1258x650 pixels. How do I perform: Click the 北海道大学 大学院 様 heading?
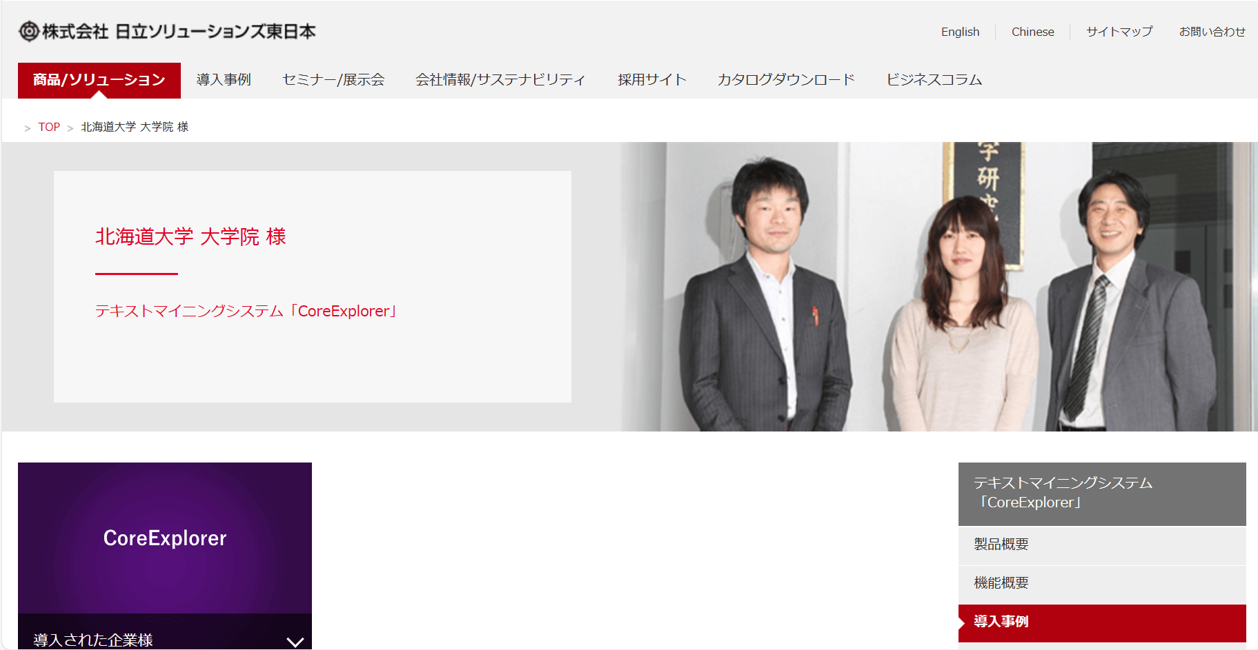point(190,236)
